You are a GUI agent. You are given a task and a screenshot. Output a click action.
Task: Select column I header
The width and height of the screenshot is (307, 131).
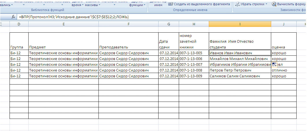coord(240,24)
